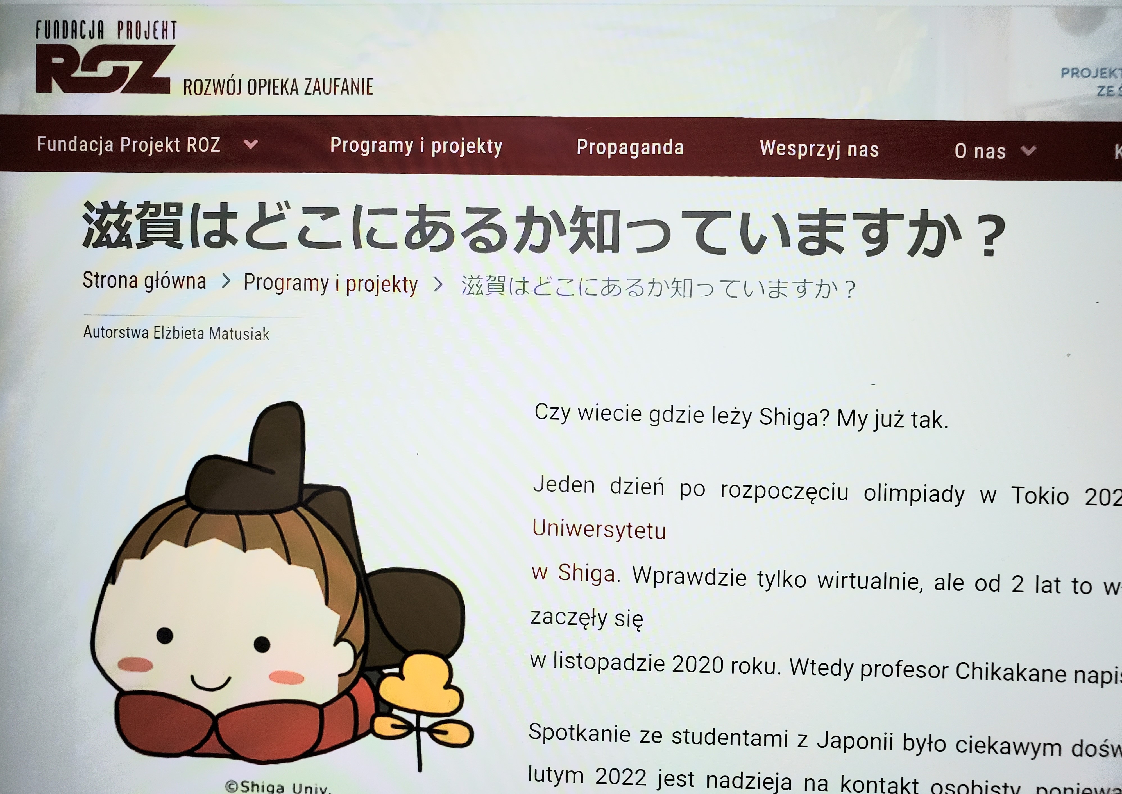Viewport: 1122px width, 794px height.
Task: Follow the w Shiga link in article
Action: pos(574,573)
